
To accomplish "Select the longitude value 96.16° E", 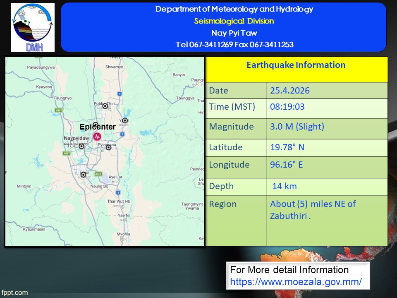I will click(286, 165).
